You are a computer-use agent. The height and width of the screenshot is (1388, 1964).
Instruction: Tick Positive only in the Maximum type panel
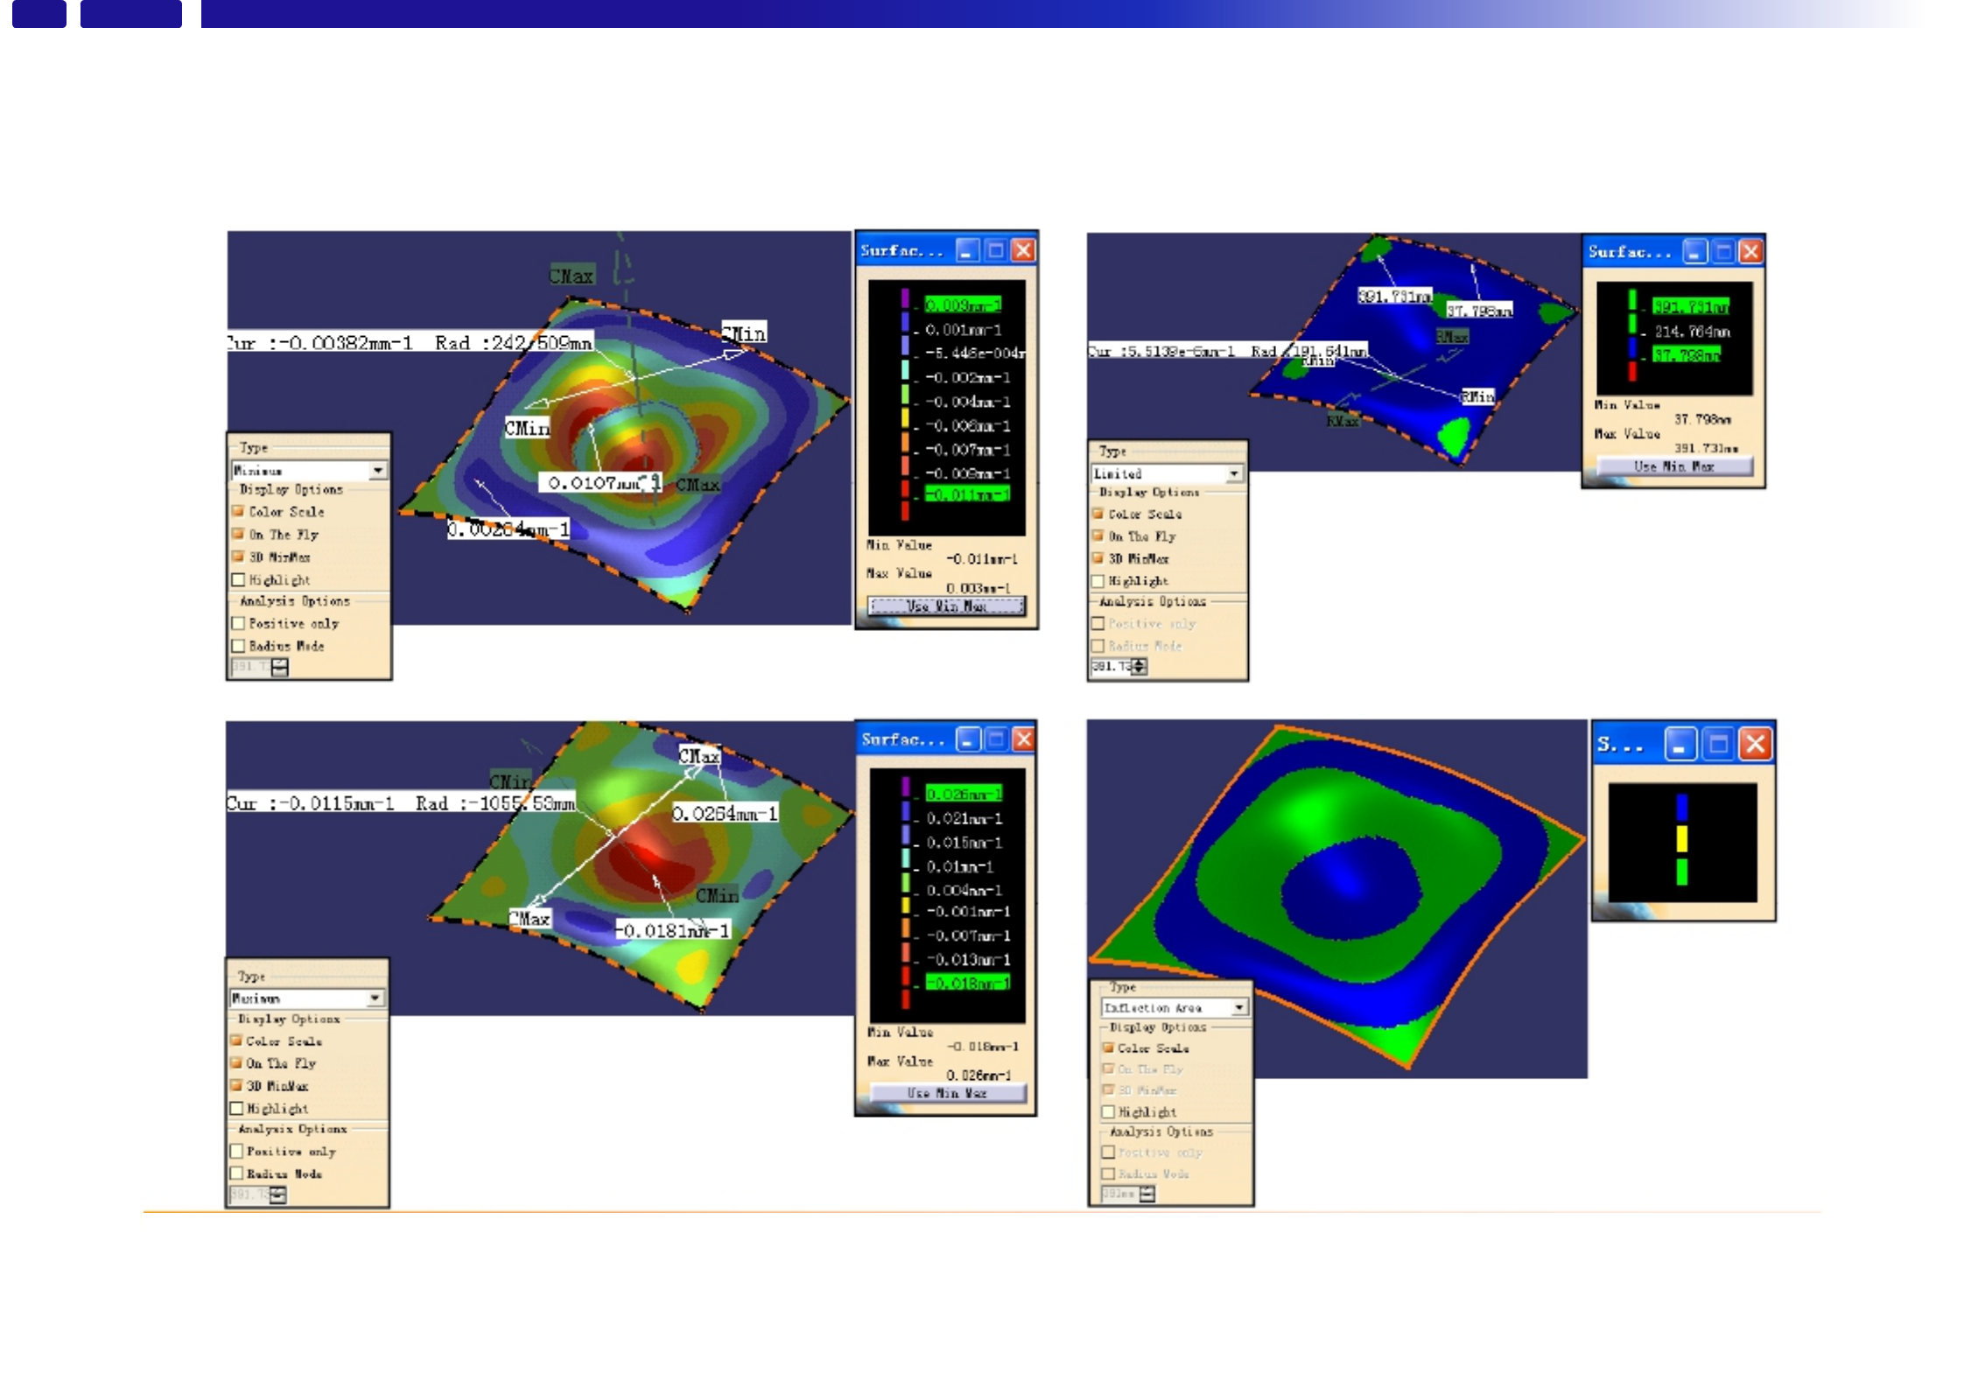pyautogui.click(x=236, y=1151)
